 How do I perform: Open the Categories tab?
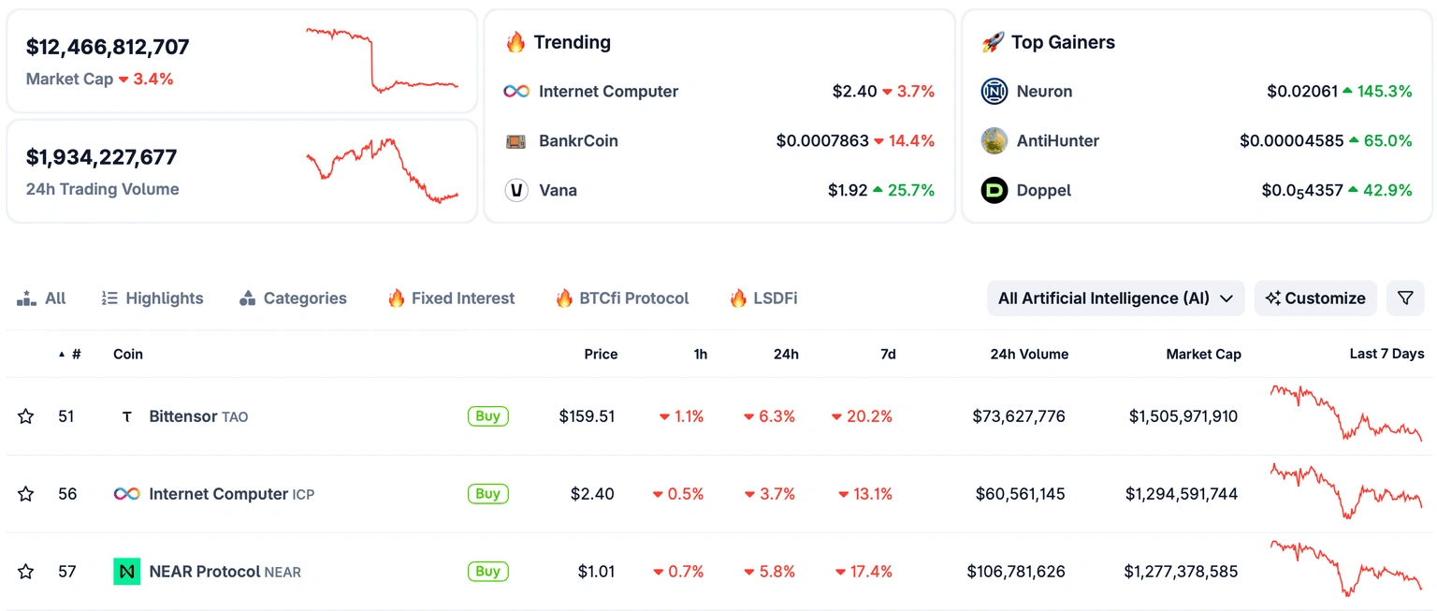click(293, 298)
